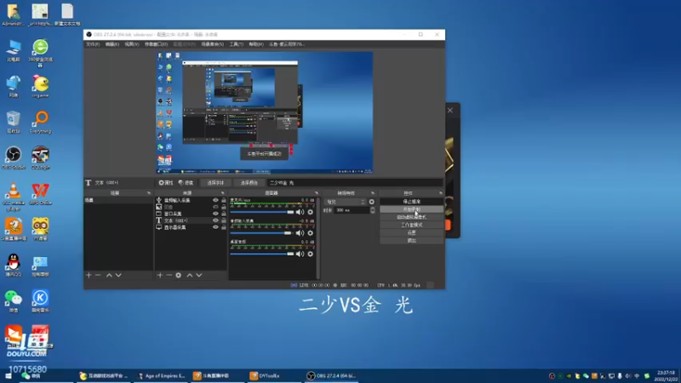Viewport: 681px width, 383px height.
Task: Pop out the Scene Transitions dock panel
Action: click(373, 193)
